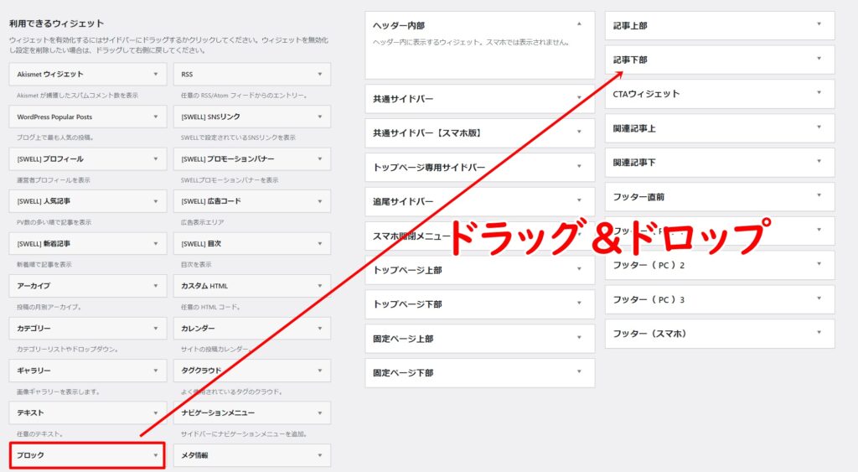Expand the 追尾サイドバー widget area

[x=479, y=201]
